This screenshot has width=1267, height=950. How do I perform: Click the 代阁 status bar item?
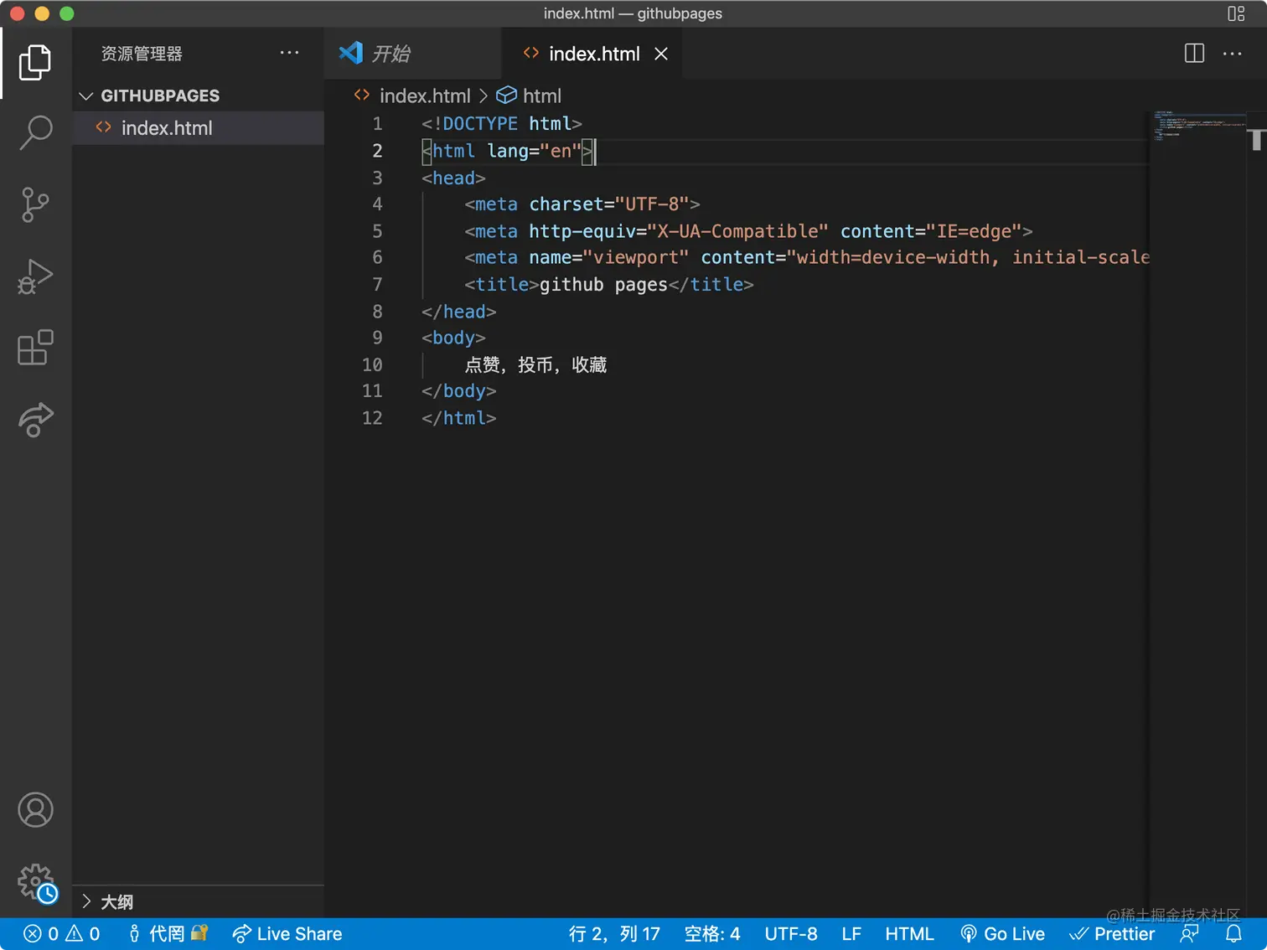click(x=168, y=934)
